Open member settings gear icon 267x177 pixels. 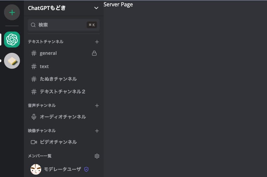point(97,156)
